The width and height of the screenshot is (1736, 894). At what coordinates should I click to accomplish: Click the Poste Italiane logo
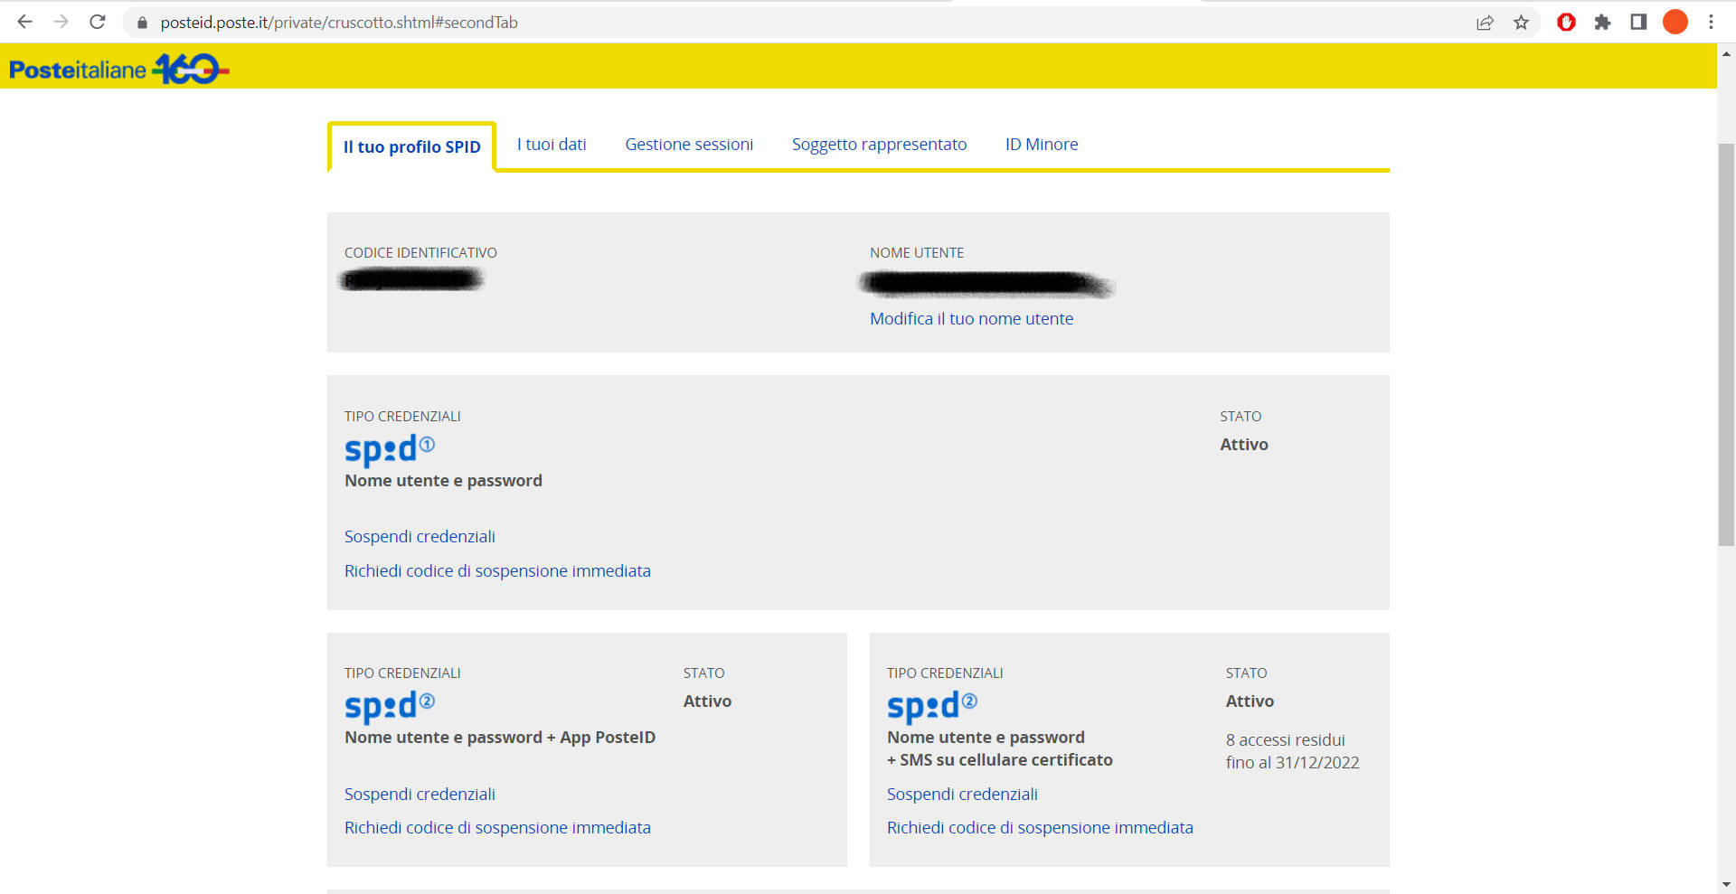click(x=118, y=69)
